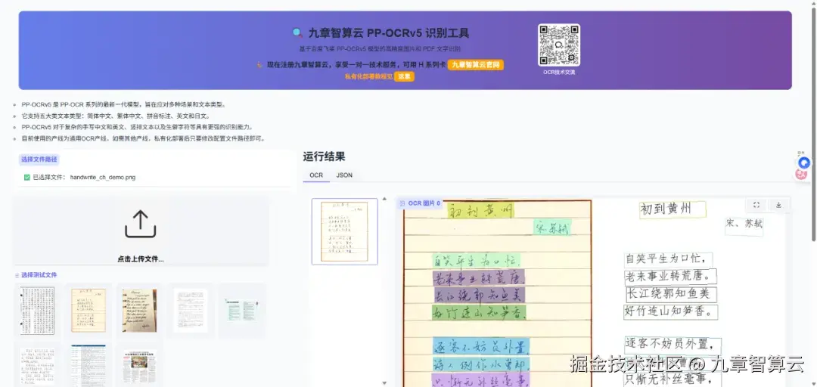Click the OCR技术交流 caption

click(559, 72)
